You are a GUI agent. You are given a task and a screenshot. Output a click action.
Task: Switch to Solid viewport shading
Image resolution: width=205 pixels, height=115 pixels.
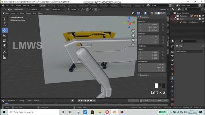click(159, 13)
